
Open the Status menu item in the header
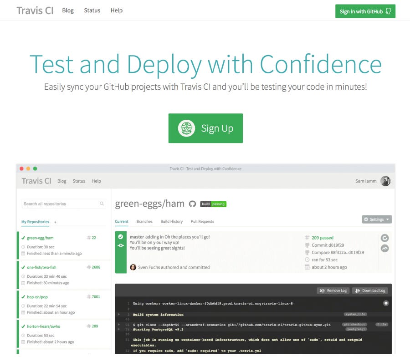[x=92, y=10]
